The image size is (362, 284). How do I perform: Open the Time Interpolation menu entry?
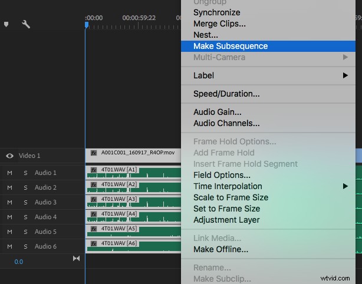(x=268, y=186)
